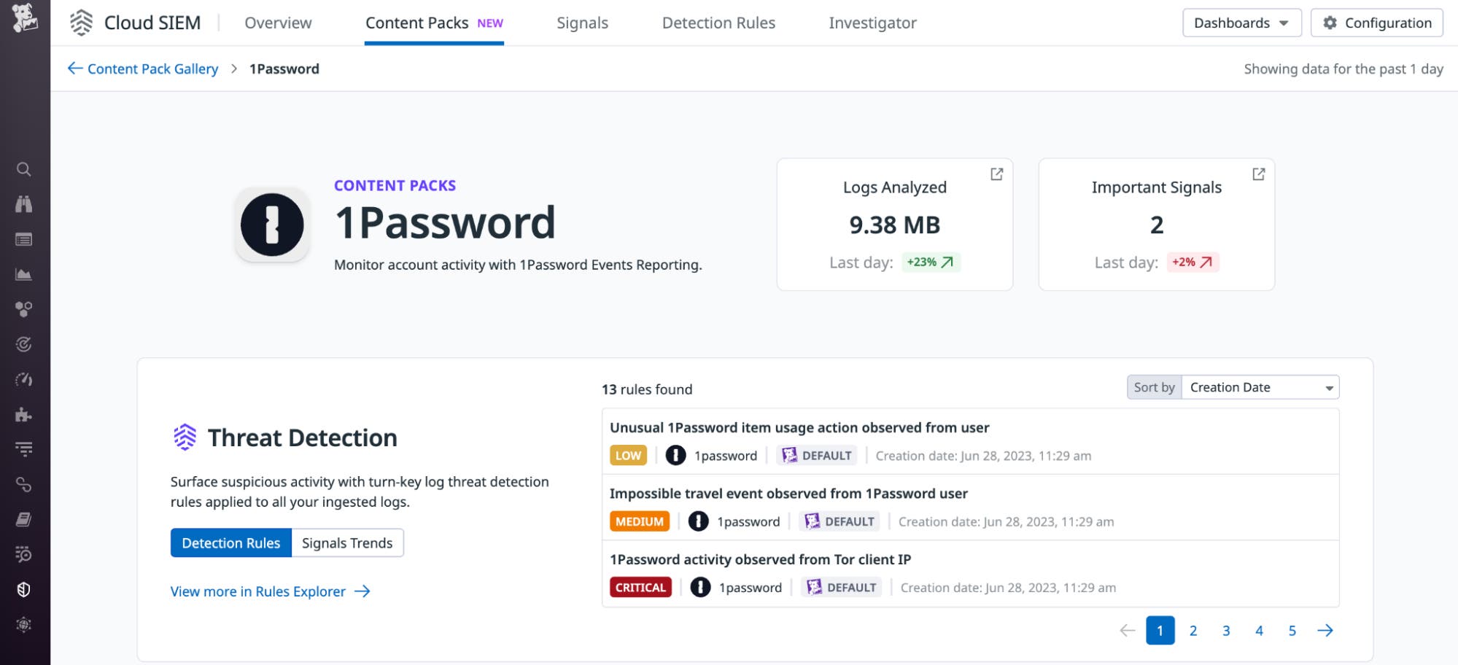This screenshot has width=1458, height=665.
Task: Open the Dashboards list icon in sidebar
Action: (23, 238)
